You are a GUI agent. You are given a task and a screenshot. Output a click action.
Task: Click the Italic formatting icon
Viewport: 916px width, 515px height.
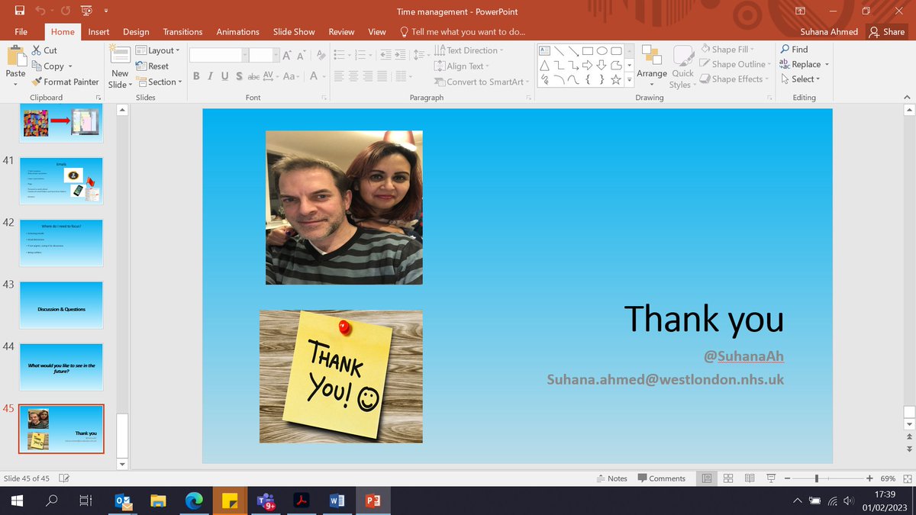tap(211, 76)
